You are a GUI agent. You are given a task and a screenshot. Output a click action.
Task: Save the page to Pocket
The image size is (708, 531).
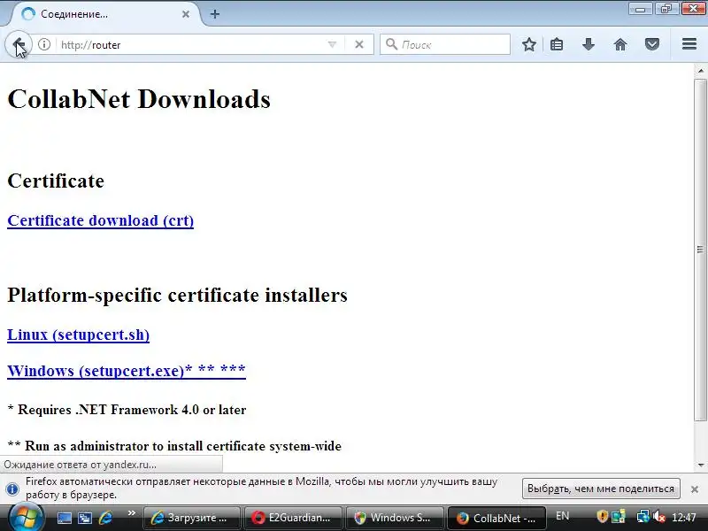pyautogui.click(x=652, y=44)
